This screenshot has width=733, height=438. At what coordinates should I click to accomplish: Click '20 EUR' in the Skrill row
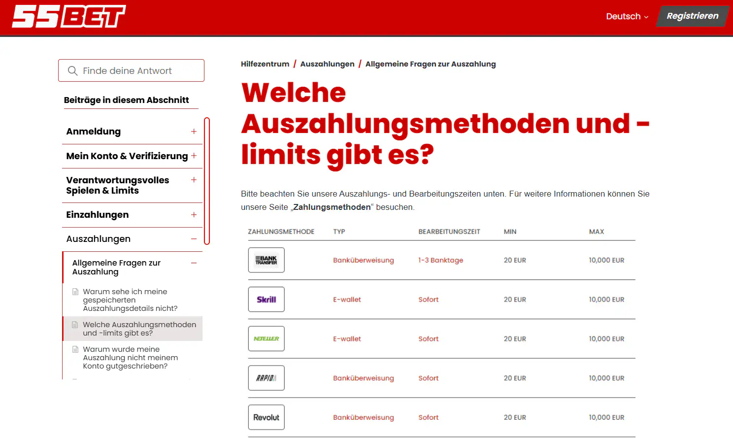tap(515, 300)
